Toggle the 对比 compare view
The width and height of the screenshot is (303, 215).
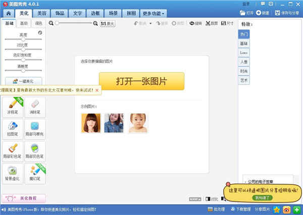pos(212,199)
